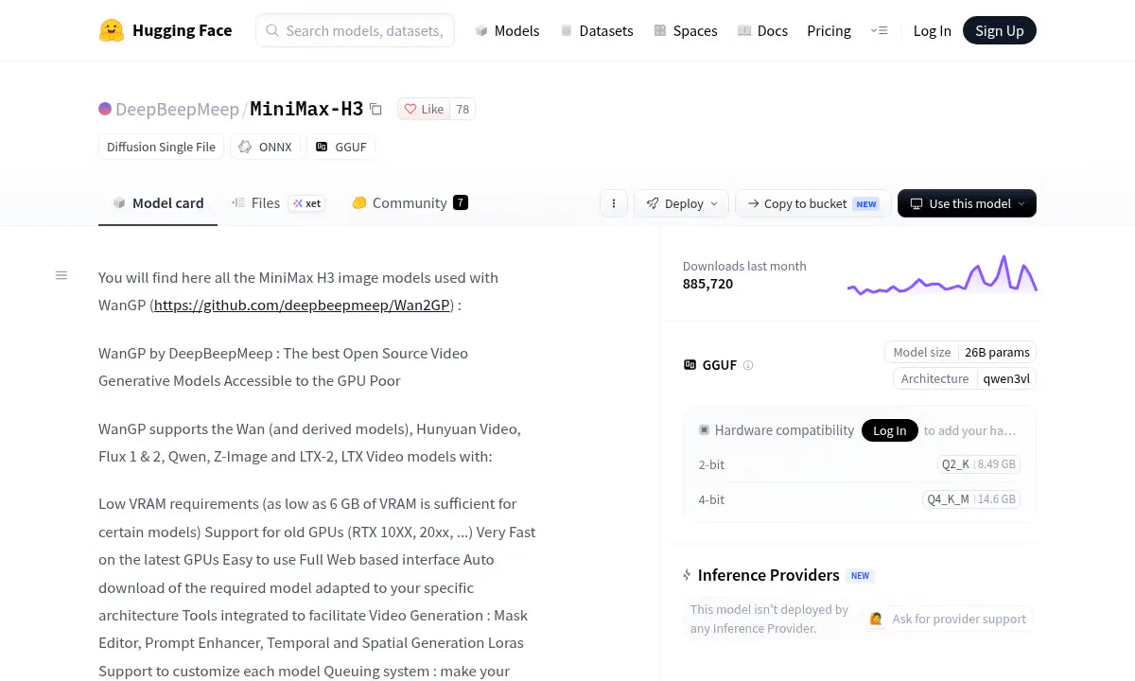
Task: Click the Hugging Face logo
Action: click(x=166, y=30)
